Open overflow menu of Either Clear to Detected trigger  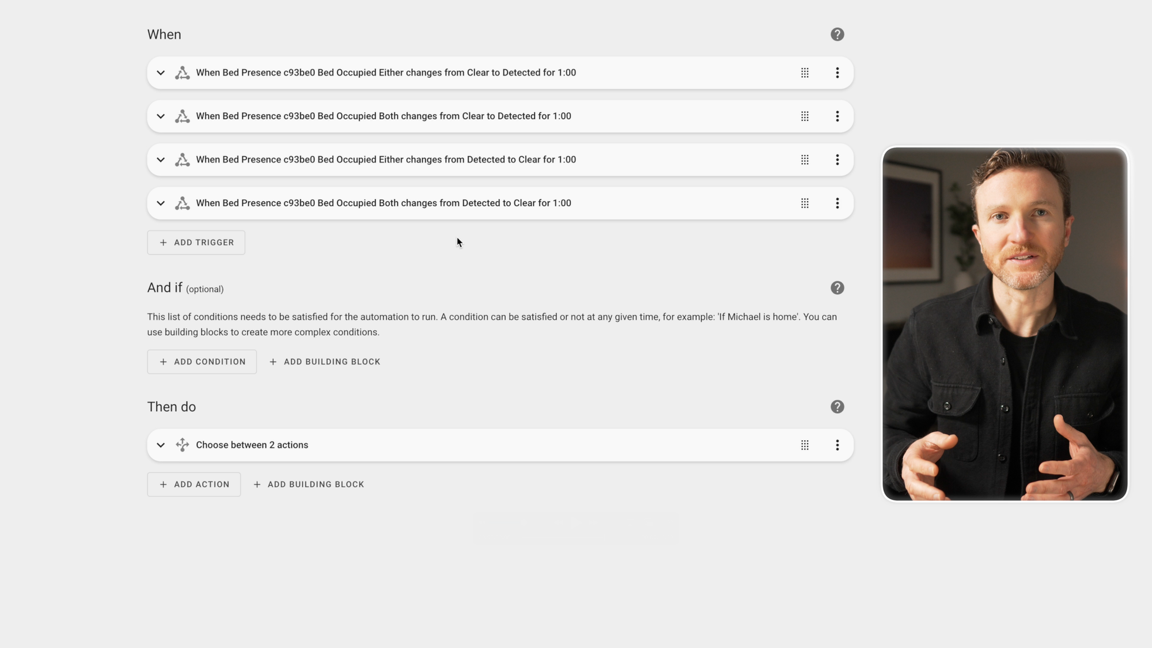click(x=838, y=73)
